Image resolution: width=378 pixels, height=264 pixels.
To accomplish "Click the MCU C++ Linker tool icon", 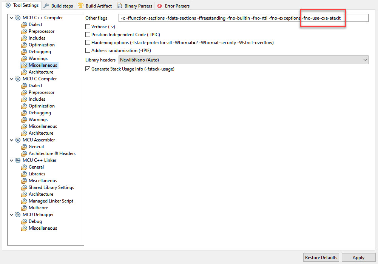I will coord(18,160).
